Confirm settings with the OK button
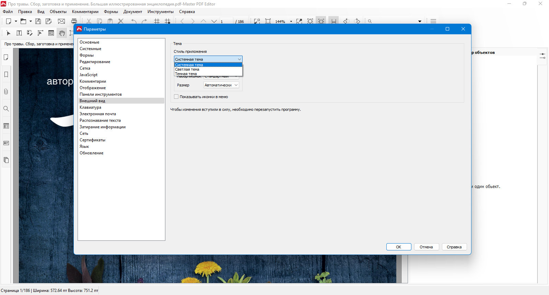 point(399,247)
